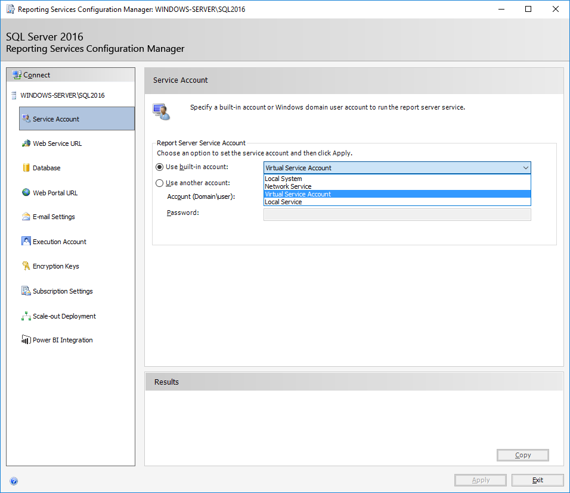Click the Power BI Integration icon
The height and width of the screenshot is (493, 570).
pyautogui.click(x=26, y=339)
